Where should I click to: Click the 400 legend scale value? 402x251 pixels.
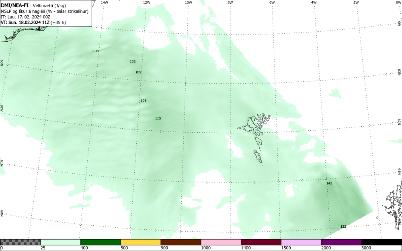tap(84, 248)
